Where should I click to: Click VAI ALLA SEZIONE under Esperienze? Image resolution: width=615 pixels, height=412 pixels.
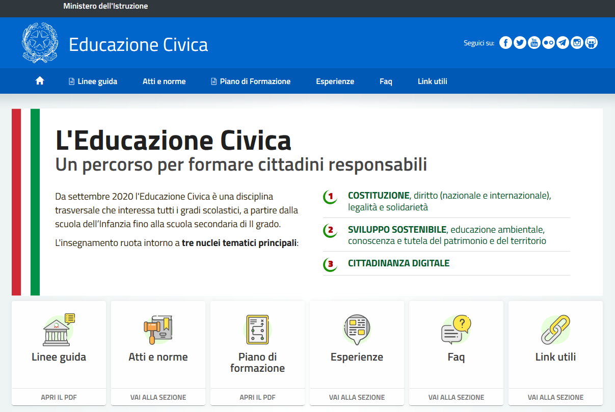357,397
